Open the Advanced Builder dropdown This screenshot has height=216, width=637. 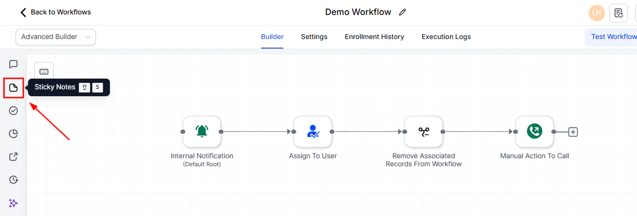click(x=56, y=37)
